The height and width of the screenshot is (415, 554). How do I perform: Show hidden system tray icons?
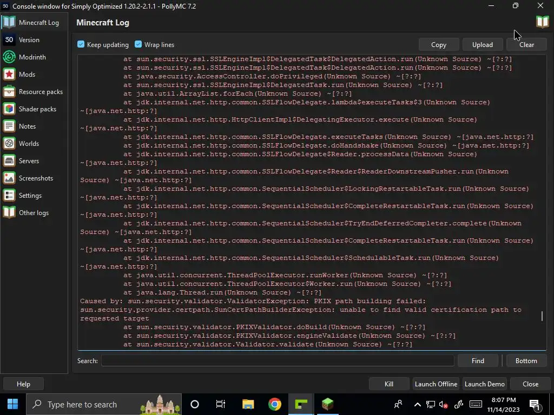417,404
